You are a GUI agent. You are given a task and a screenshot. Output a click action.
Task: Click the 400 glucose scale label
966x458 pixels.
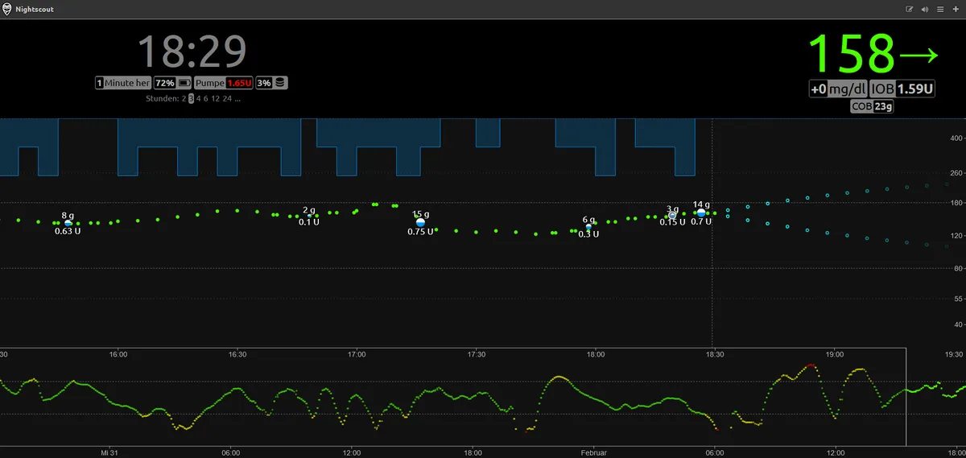point(956,137)
